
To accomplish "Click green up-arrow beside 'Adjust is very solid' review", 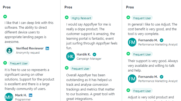I will point(128,90).
